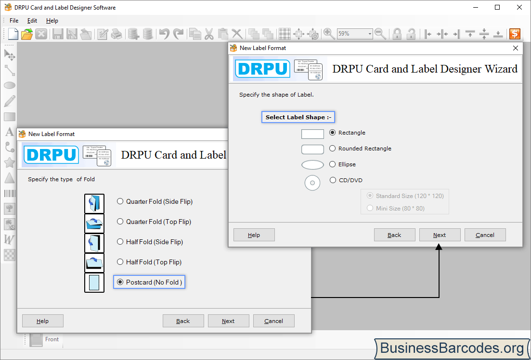
Task: Click the Cut scissors icon
Action: pyautogui.click(x=209, y=34)
